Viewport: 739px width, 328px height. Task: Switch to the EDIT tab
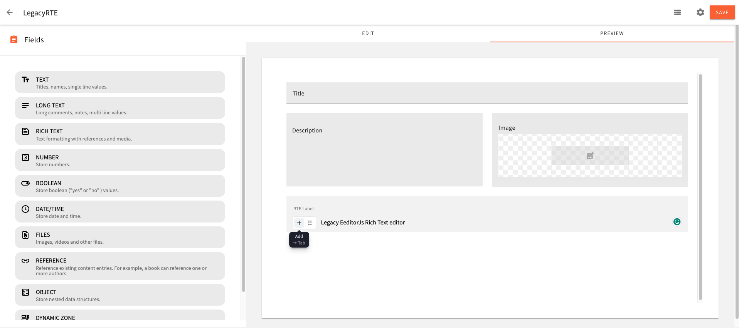pyautogui.click(x=368, y=33)
